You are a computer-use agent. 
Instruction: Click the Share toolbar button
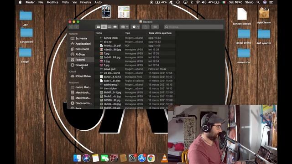click(x=146, y=27)
